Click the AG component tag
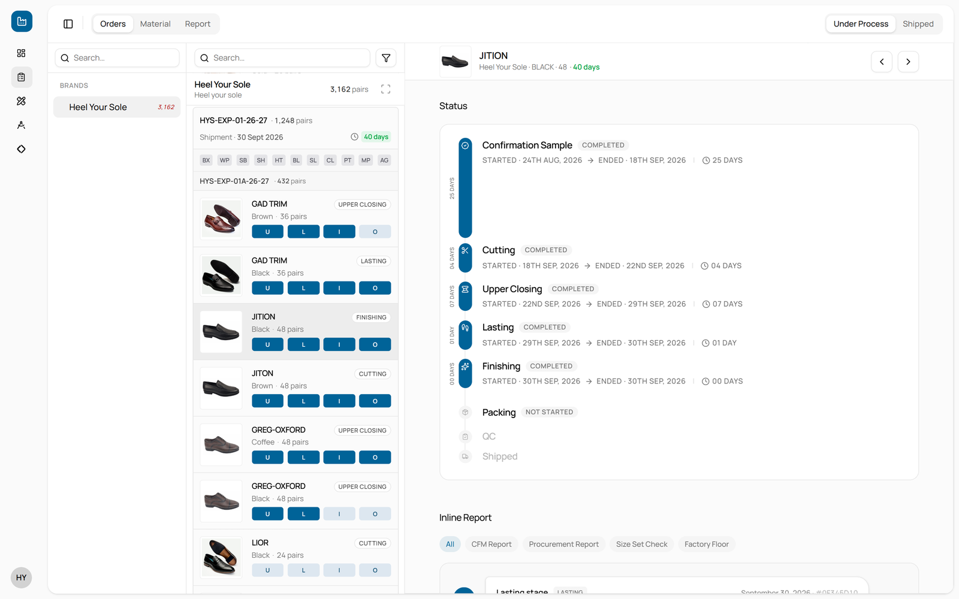This screenshot has height=599, width=959. pos(384,160)
